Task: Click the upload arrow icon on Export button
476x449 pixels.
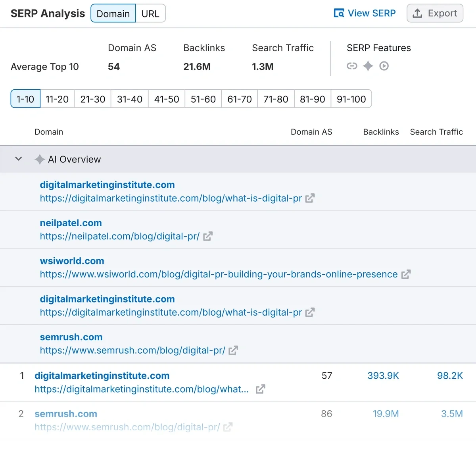Action: tap(417, 13)
